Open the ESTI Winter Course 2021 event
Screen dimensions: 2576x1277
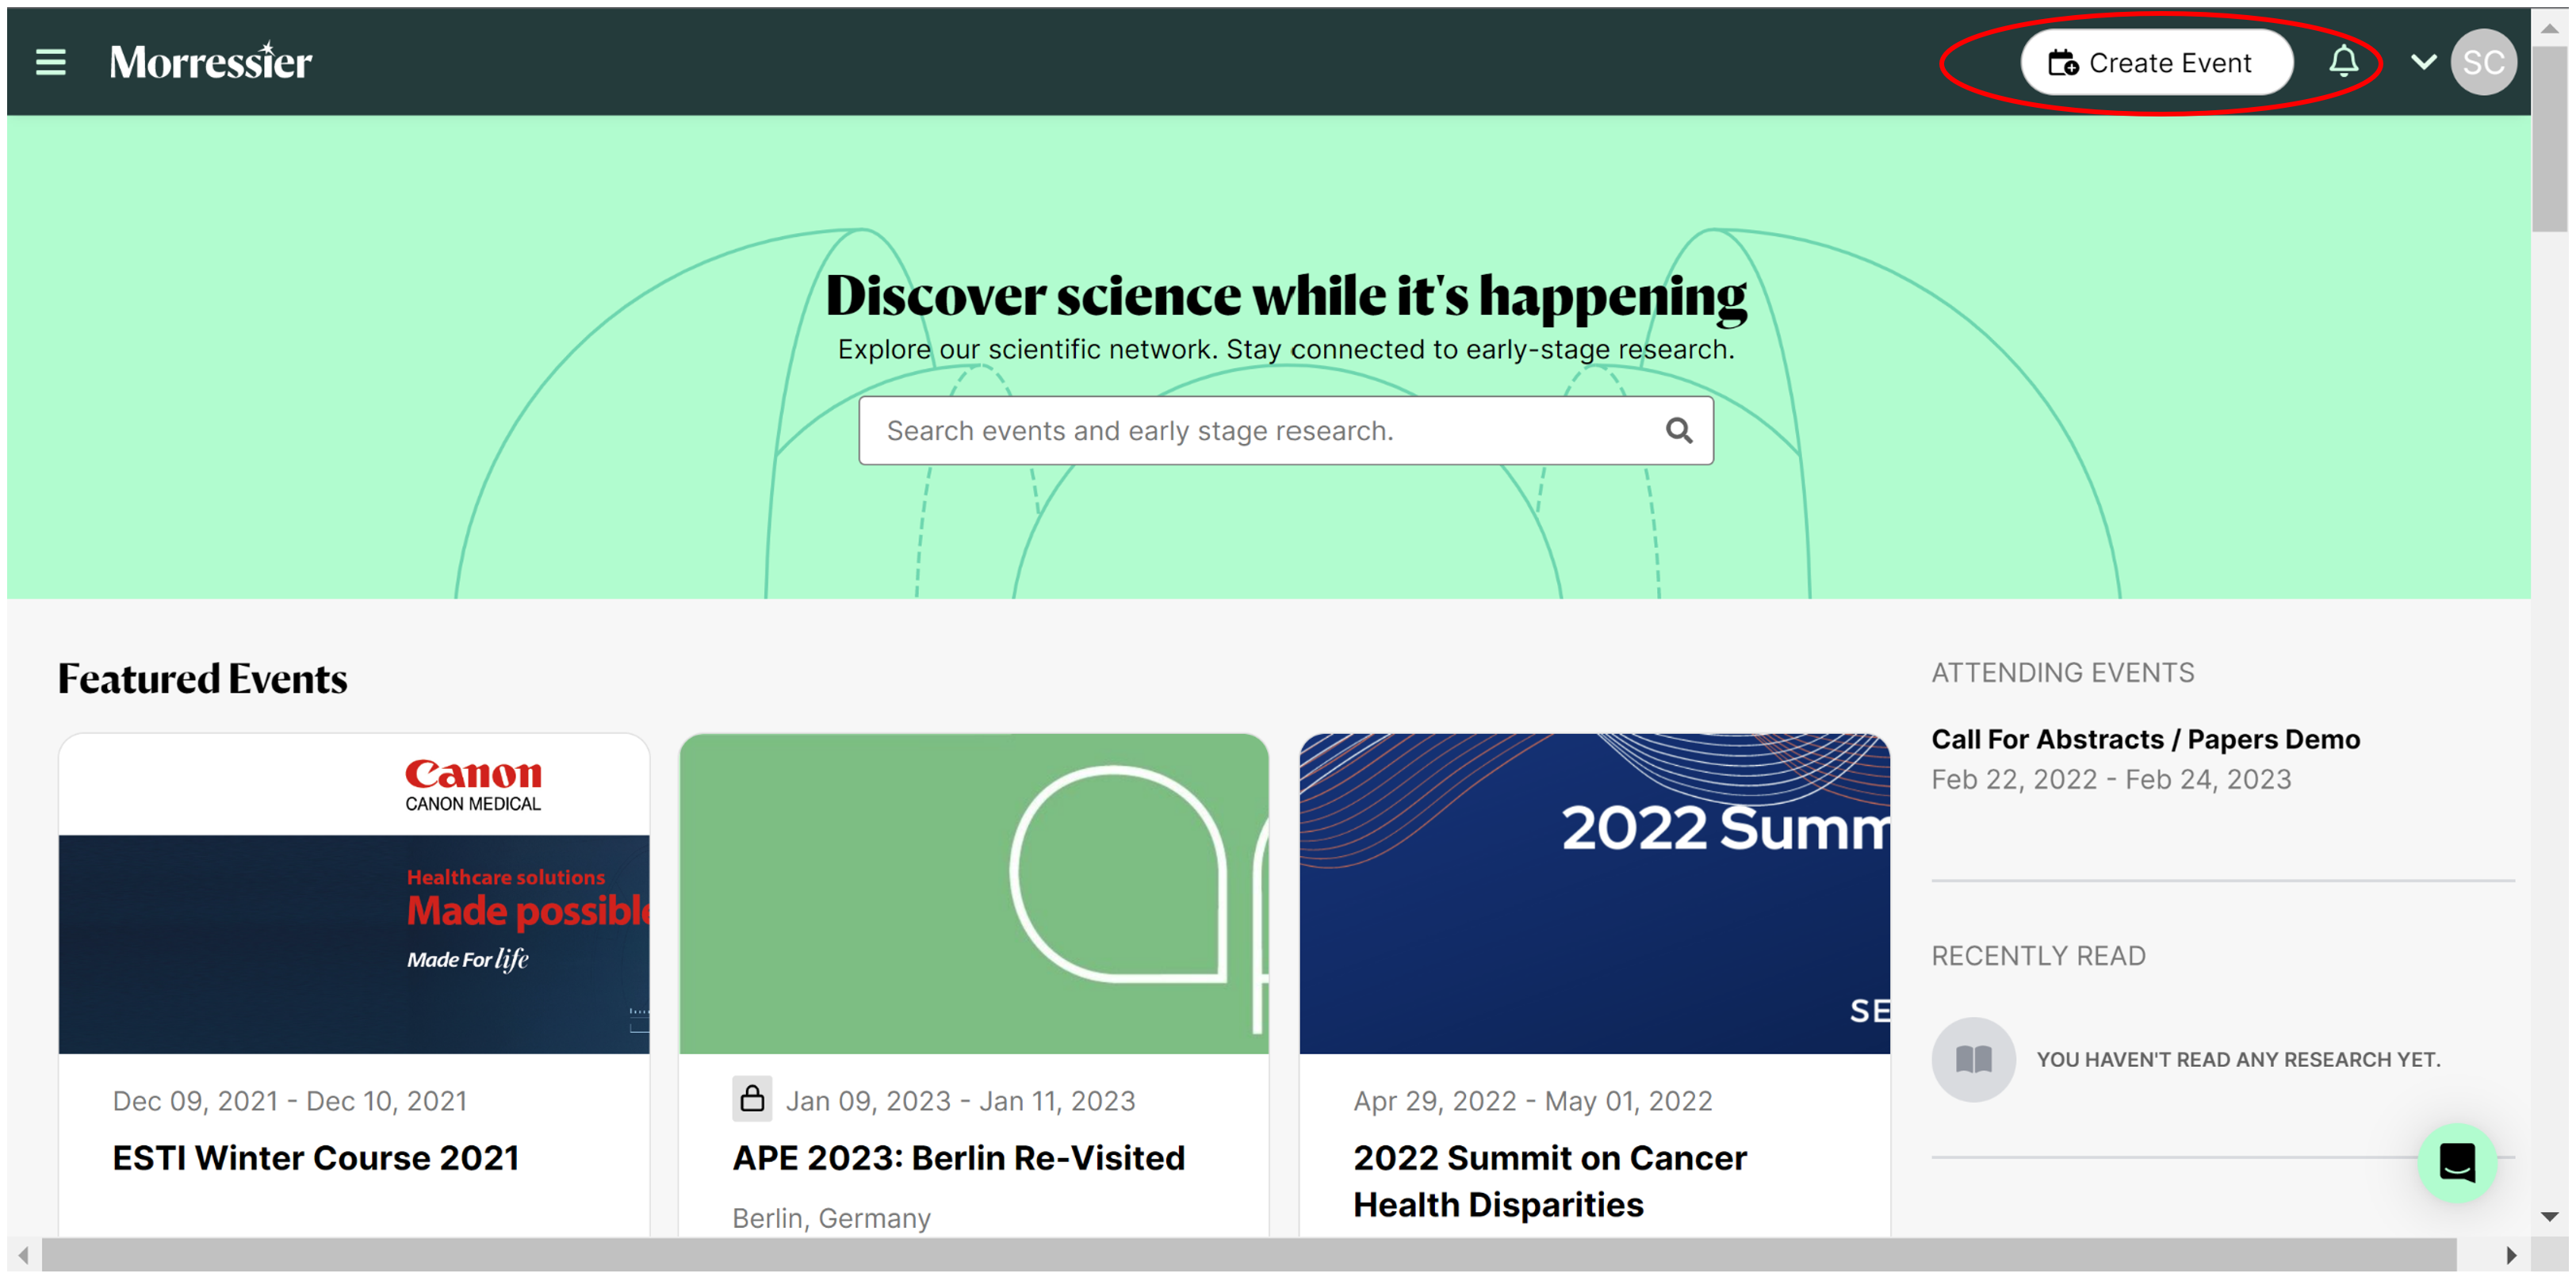coord(315,1157)
